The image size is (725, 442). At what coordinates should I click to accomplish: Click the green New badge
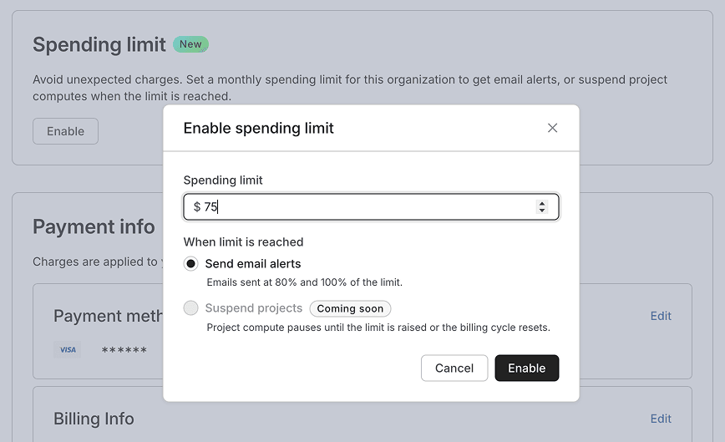190,44
